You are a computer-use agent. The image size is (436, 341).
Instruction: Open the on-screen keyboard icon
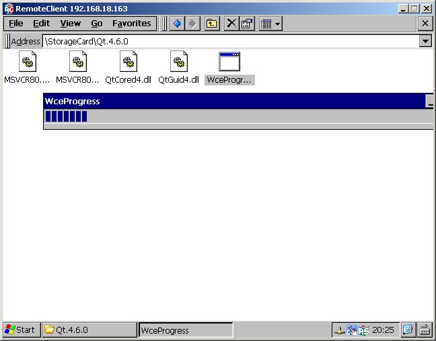coord(425,330)
